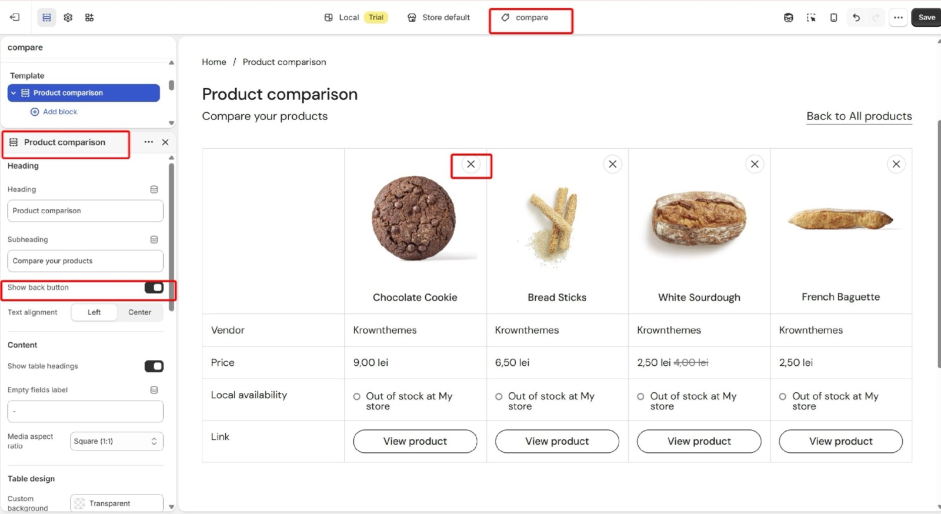The width and height of the screenshot is (941, 514).
Task: Close the Product comparison settings panel
Action: pyautogui.click(x=165, y=142)
